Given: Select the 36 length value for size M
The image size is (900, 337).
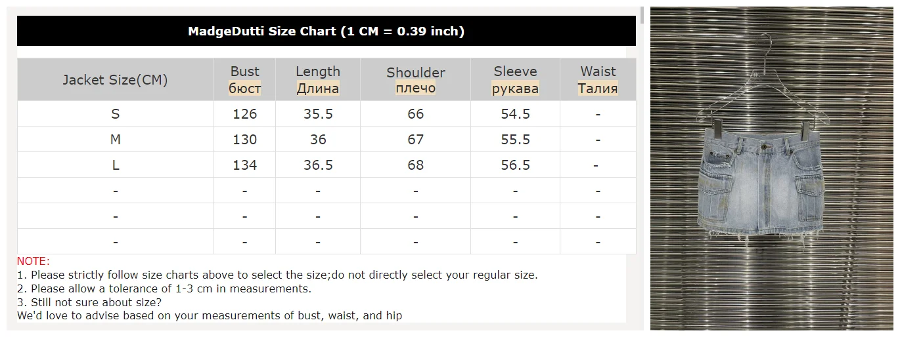Looking at the screenshot, I should (318, 139).
